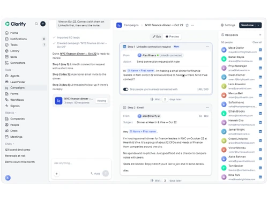Image resolution: width=268 pixels, height=201 pixels.
Task: Collapse the Tools section header
Action: click(9, 70)
